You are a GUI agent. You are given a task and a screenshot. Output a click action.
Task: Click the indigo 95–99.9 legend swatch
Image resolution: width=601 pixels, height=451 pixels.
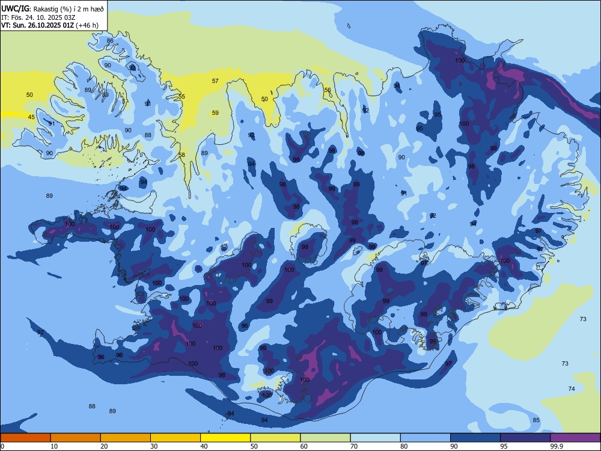click(x=525, y=438)
